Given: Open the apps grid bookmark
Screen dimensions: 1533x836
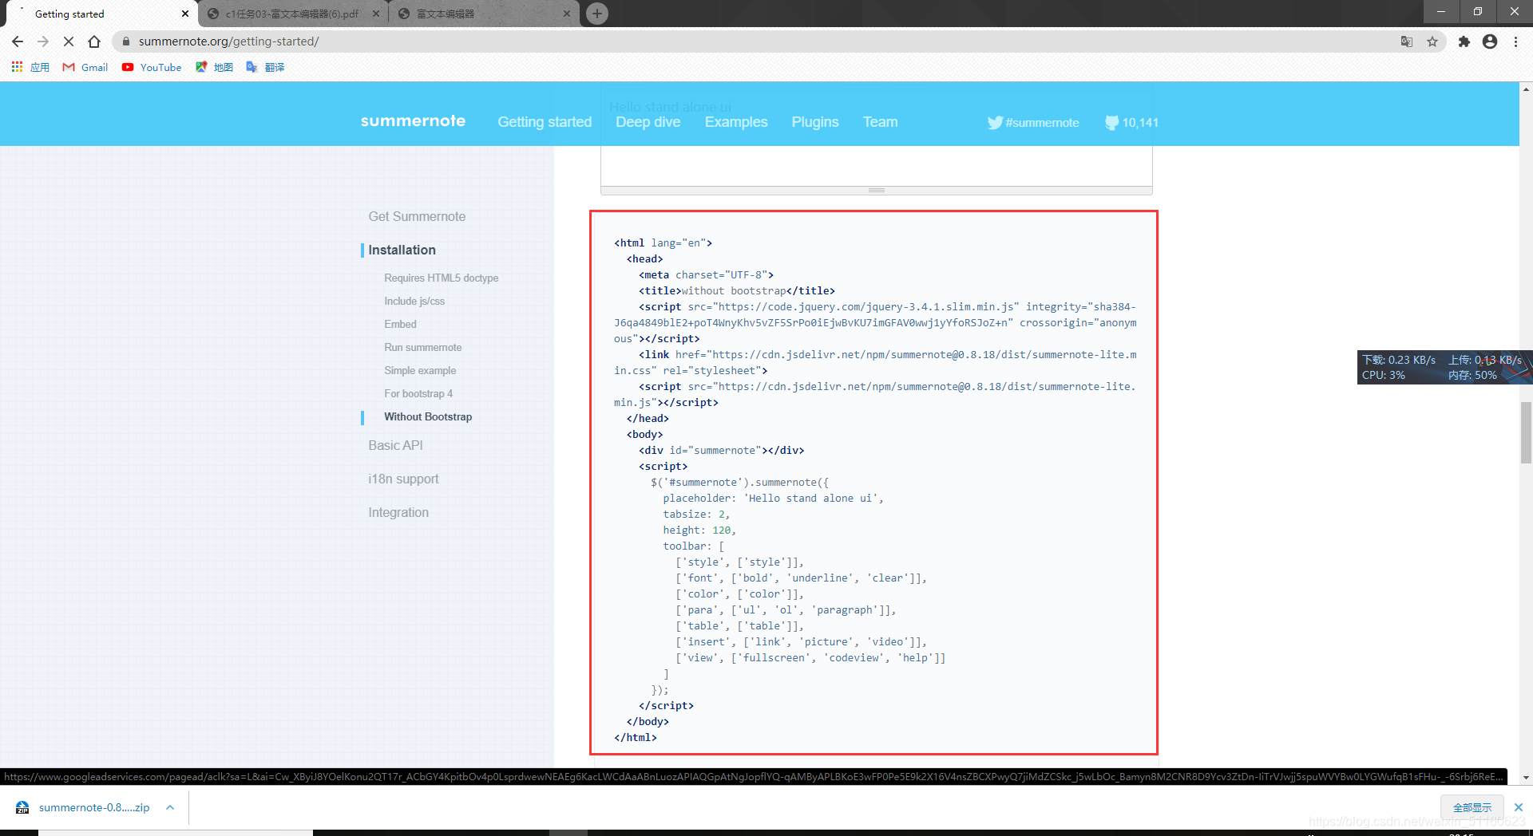Looking at the screenshot, I should click(30, 67).
